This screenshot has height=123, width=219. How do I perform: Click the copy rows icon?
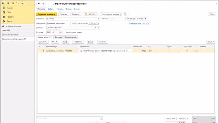coord(89,42)
